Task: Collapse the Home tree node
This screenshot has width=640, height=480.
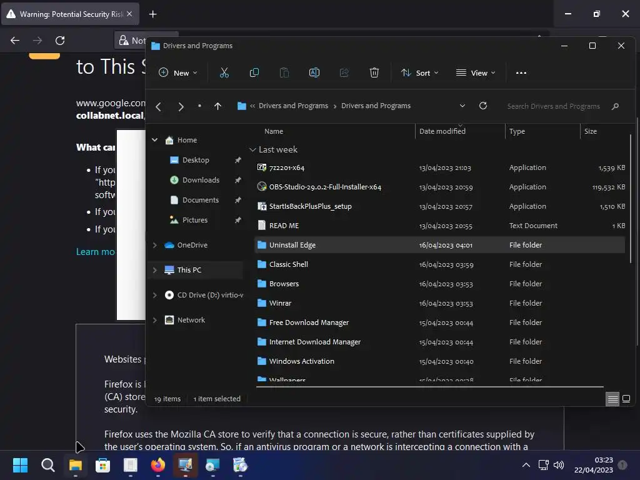Action: point(155,140)
